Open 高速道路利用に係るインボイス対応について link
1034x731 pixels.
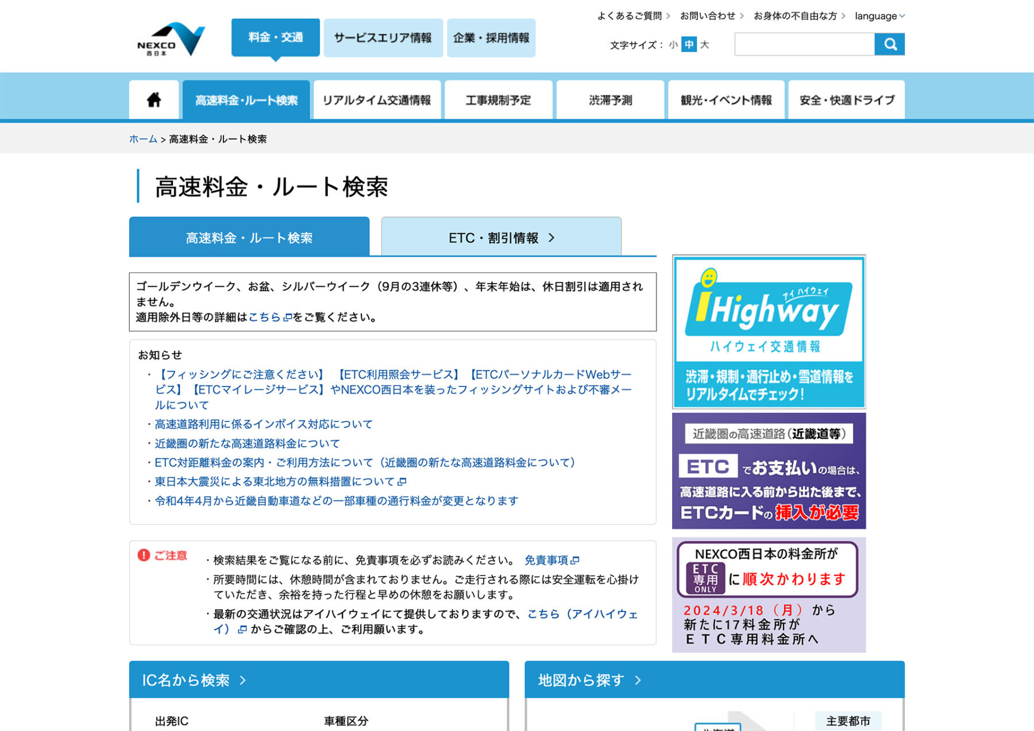pos(264,424)
